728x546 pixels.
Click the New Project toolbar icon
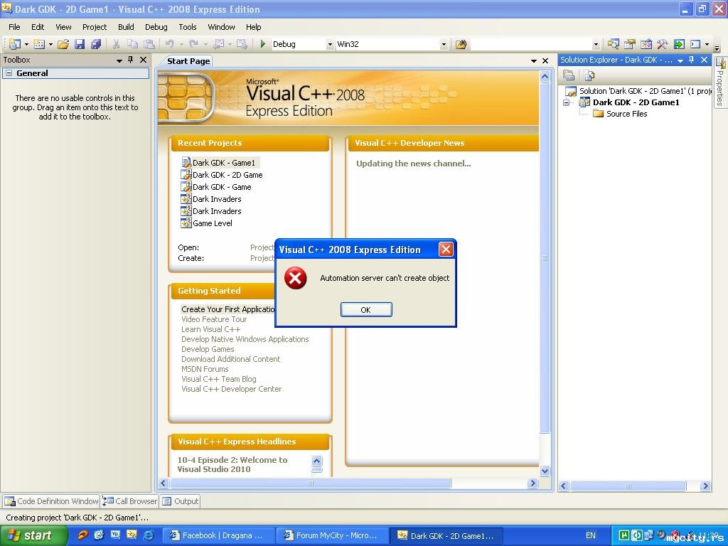pyautogui.click(x=15, y=44)
